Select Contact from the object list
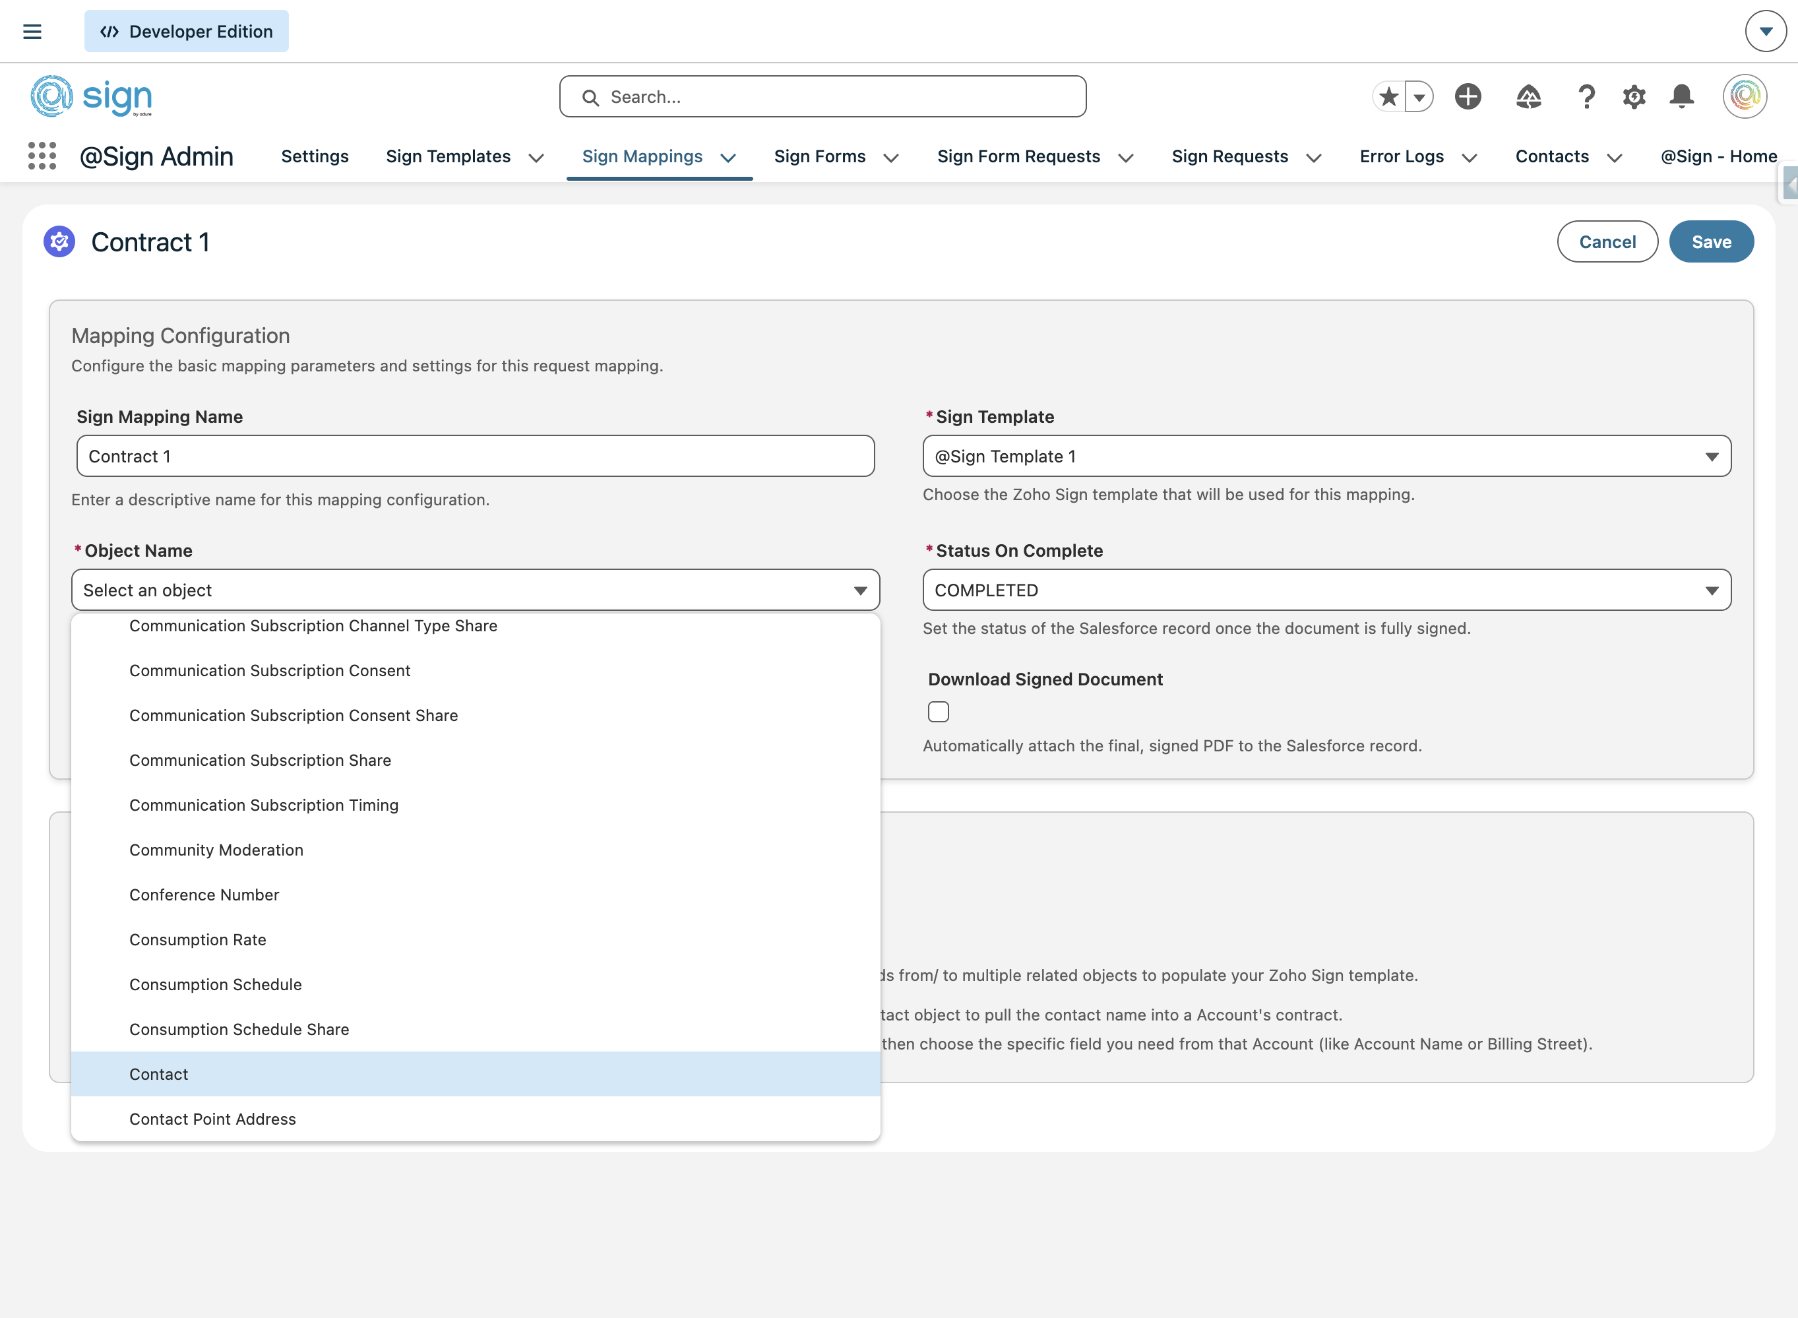Image resolution: width=1798 pixels, height=1318 pixels. [x=159, y=1074]
